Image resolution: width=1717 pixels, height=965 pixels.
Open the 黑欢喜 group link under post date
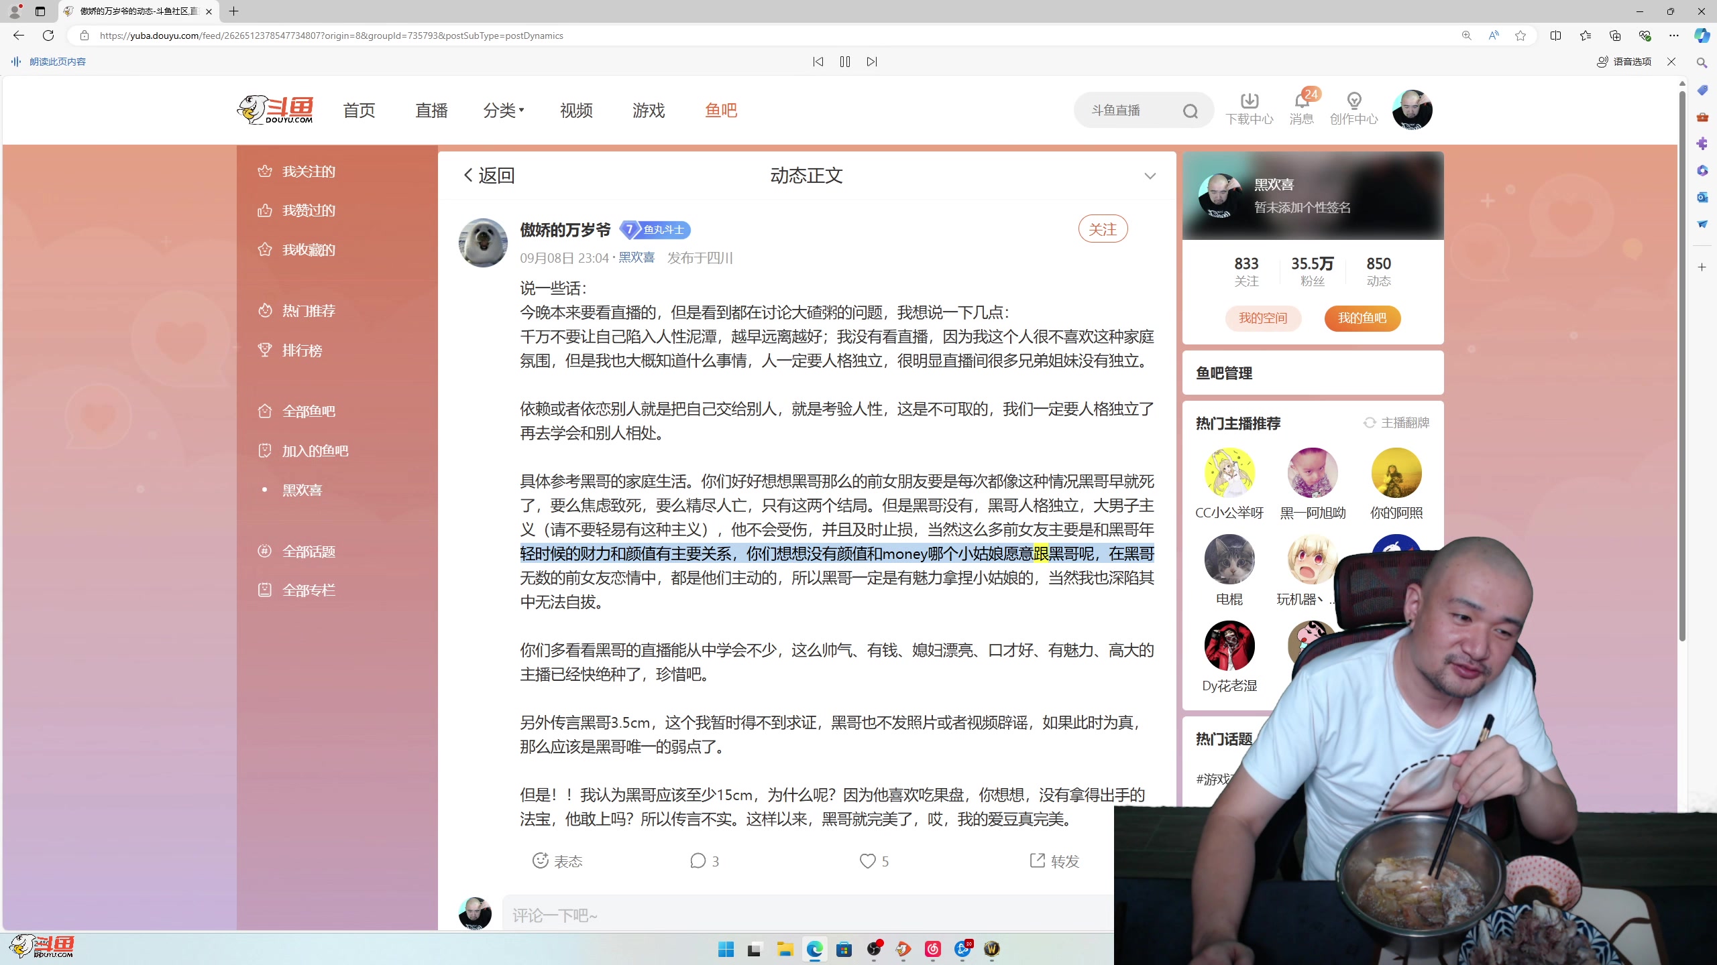click(x=636, y=257)
